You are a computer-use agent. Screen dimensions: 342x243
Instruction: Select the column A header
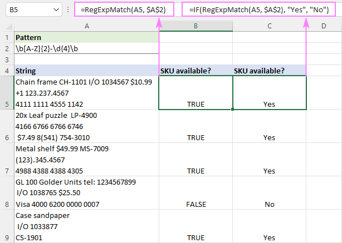86,26
